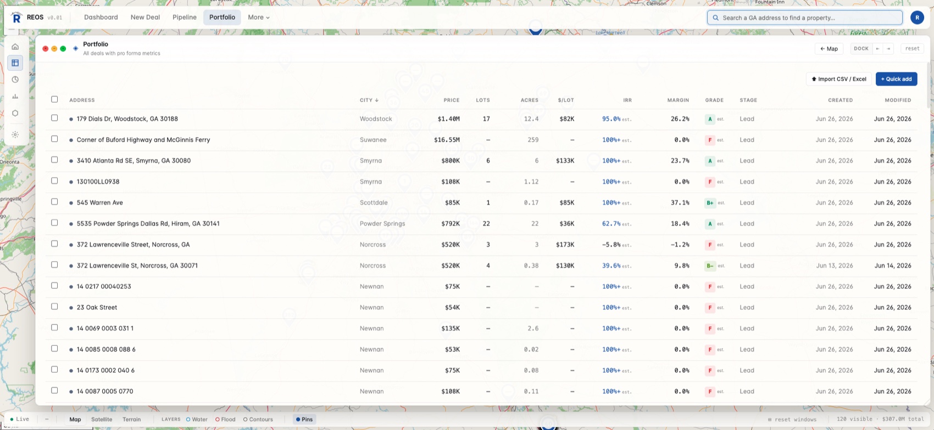Click reset windows in the status bar

792,419
